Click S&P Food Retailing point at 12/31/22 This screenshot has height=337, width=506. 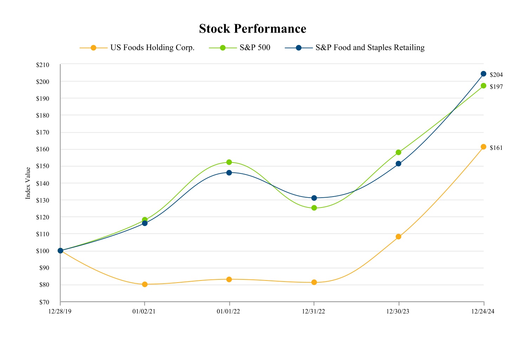[314, 198]
